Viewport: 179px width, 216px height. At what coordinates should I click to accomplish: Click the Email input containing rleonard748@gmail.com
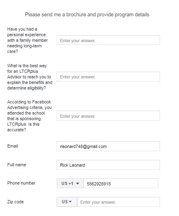(x=108, y=146)
